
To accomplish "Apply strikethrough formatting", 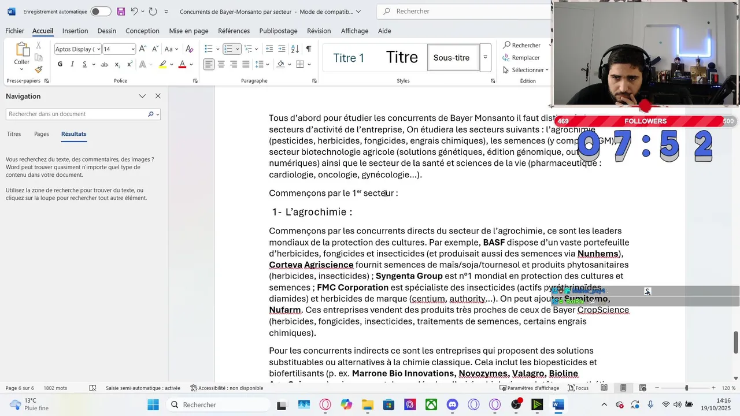I will click(105, 64).
